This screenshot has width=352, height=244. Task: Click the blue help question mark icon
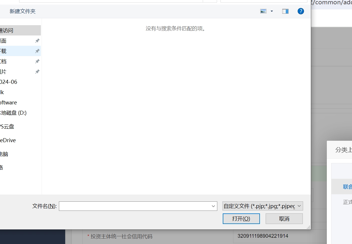coord(301,11)
